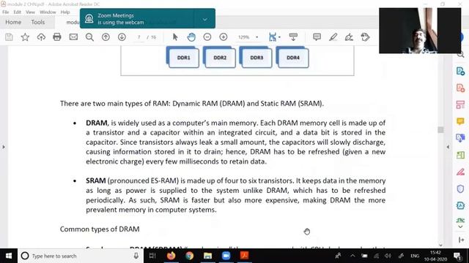
Task: Open Zoom from the taskbar
Action: pos(226,256)
